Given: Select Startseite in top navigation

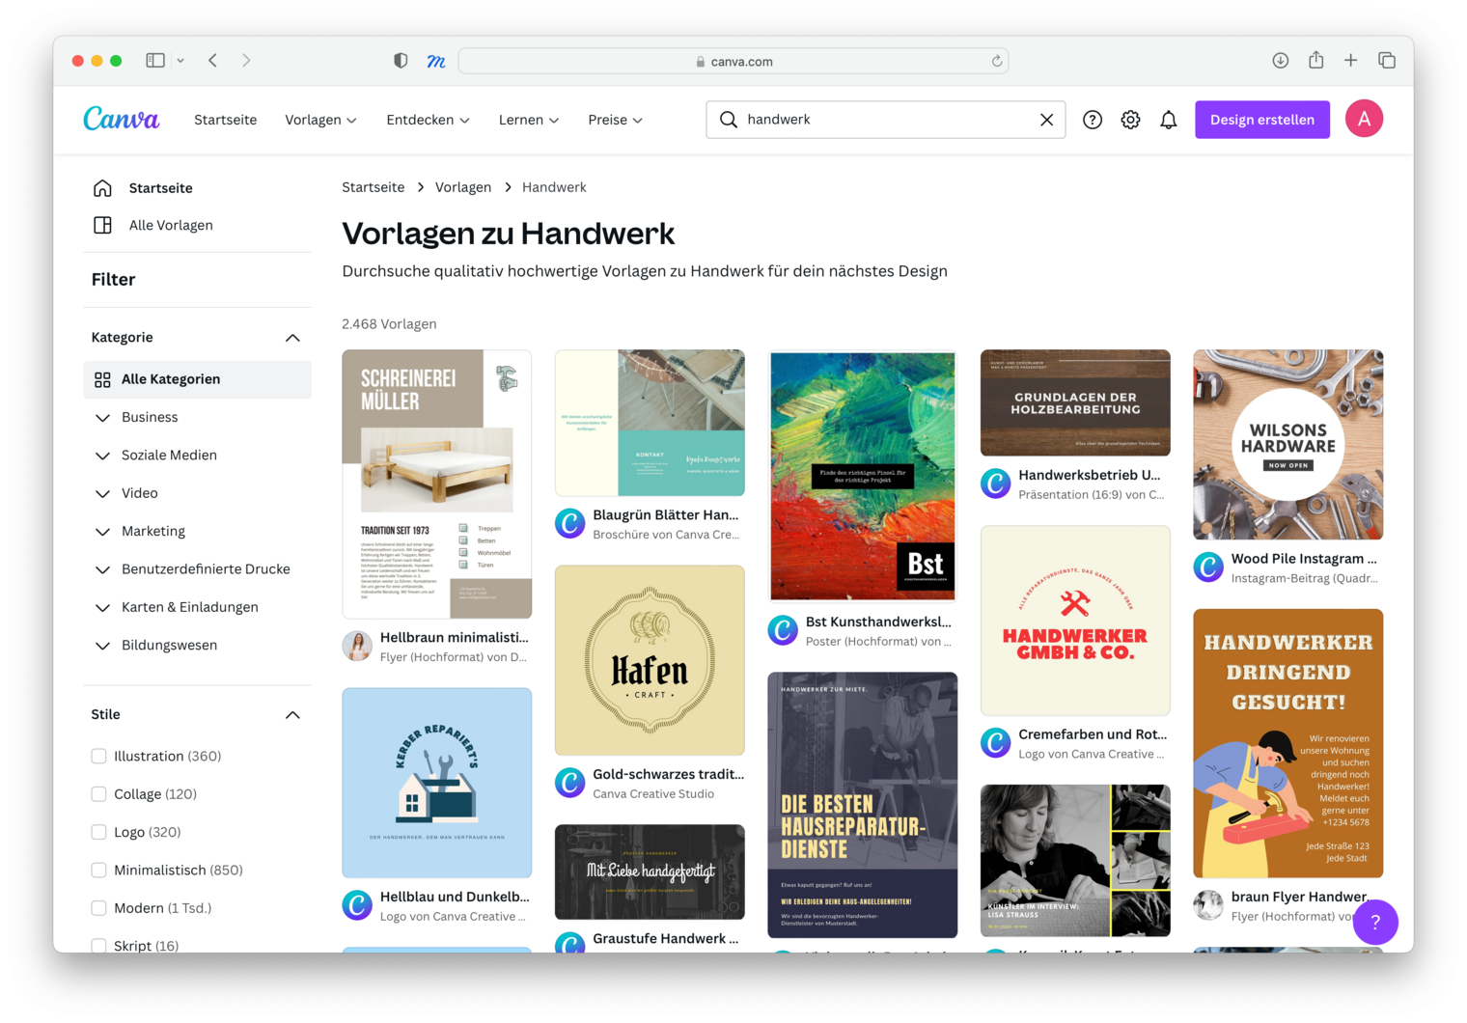Looking at the screenshot, I should click(225, 120).
